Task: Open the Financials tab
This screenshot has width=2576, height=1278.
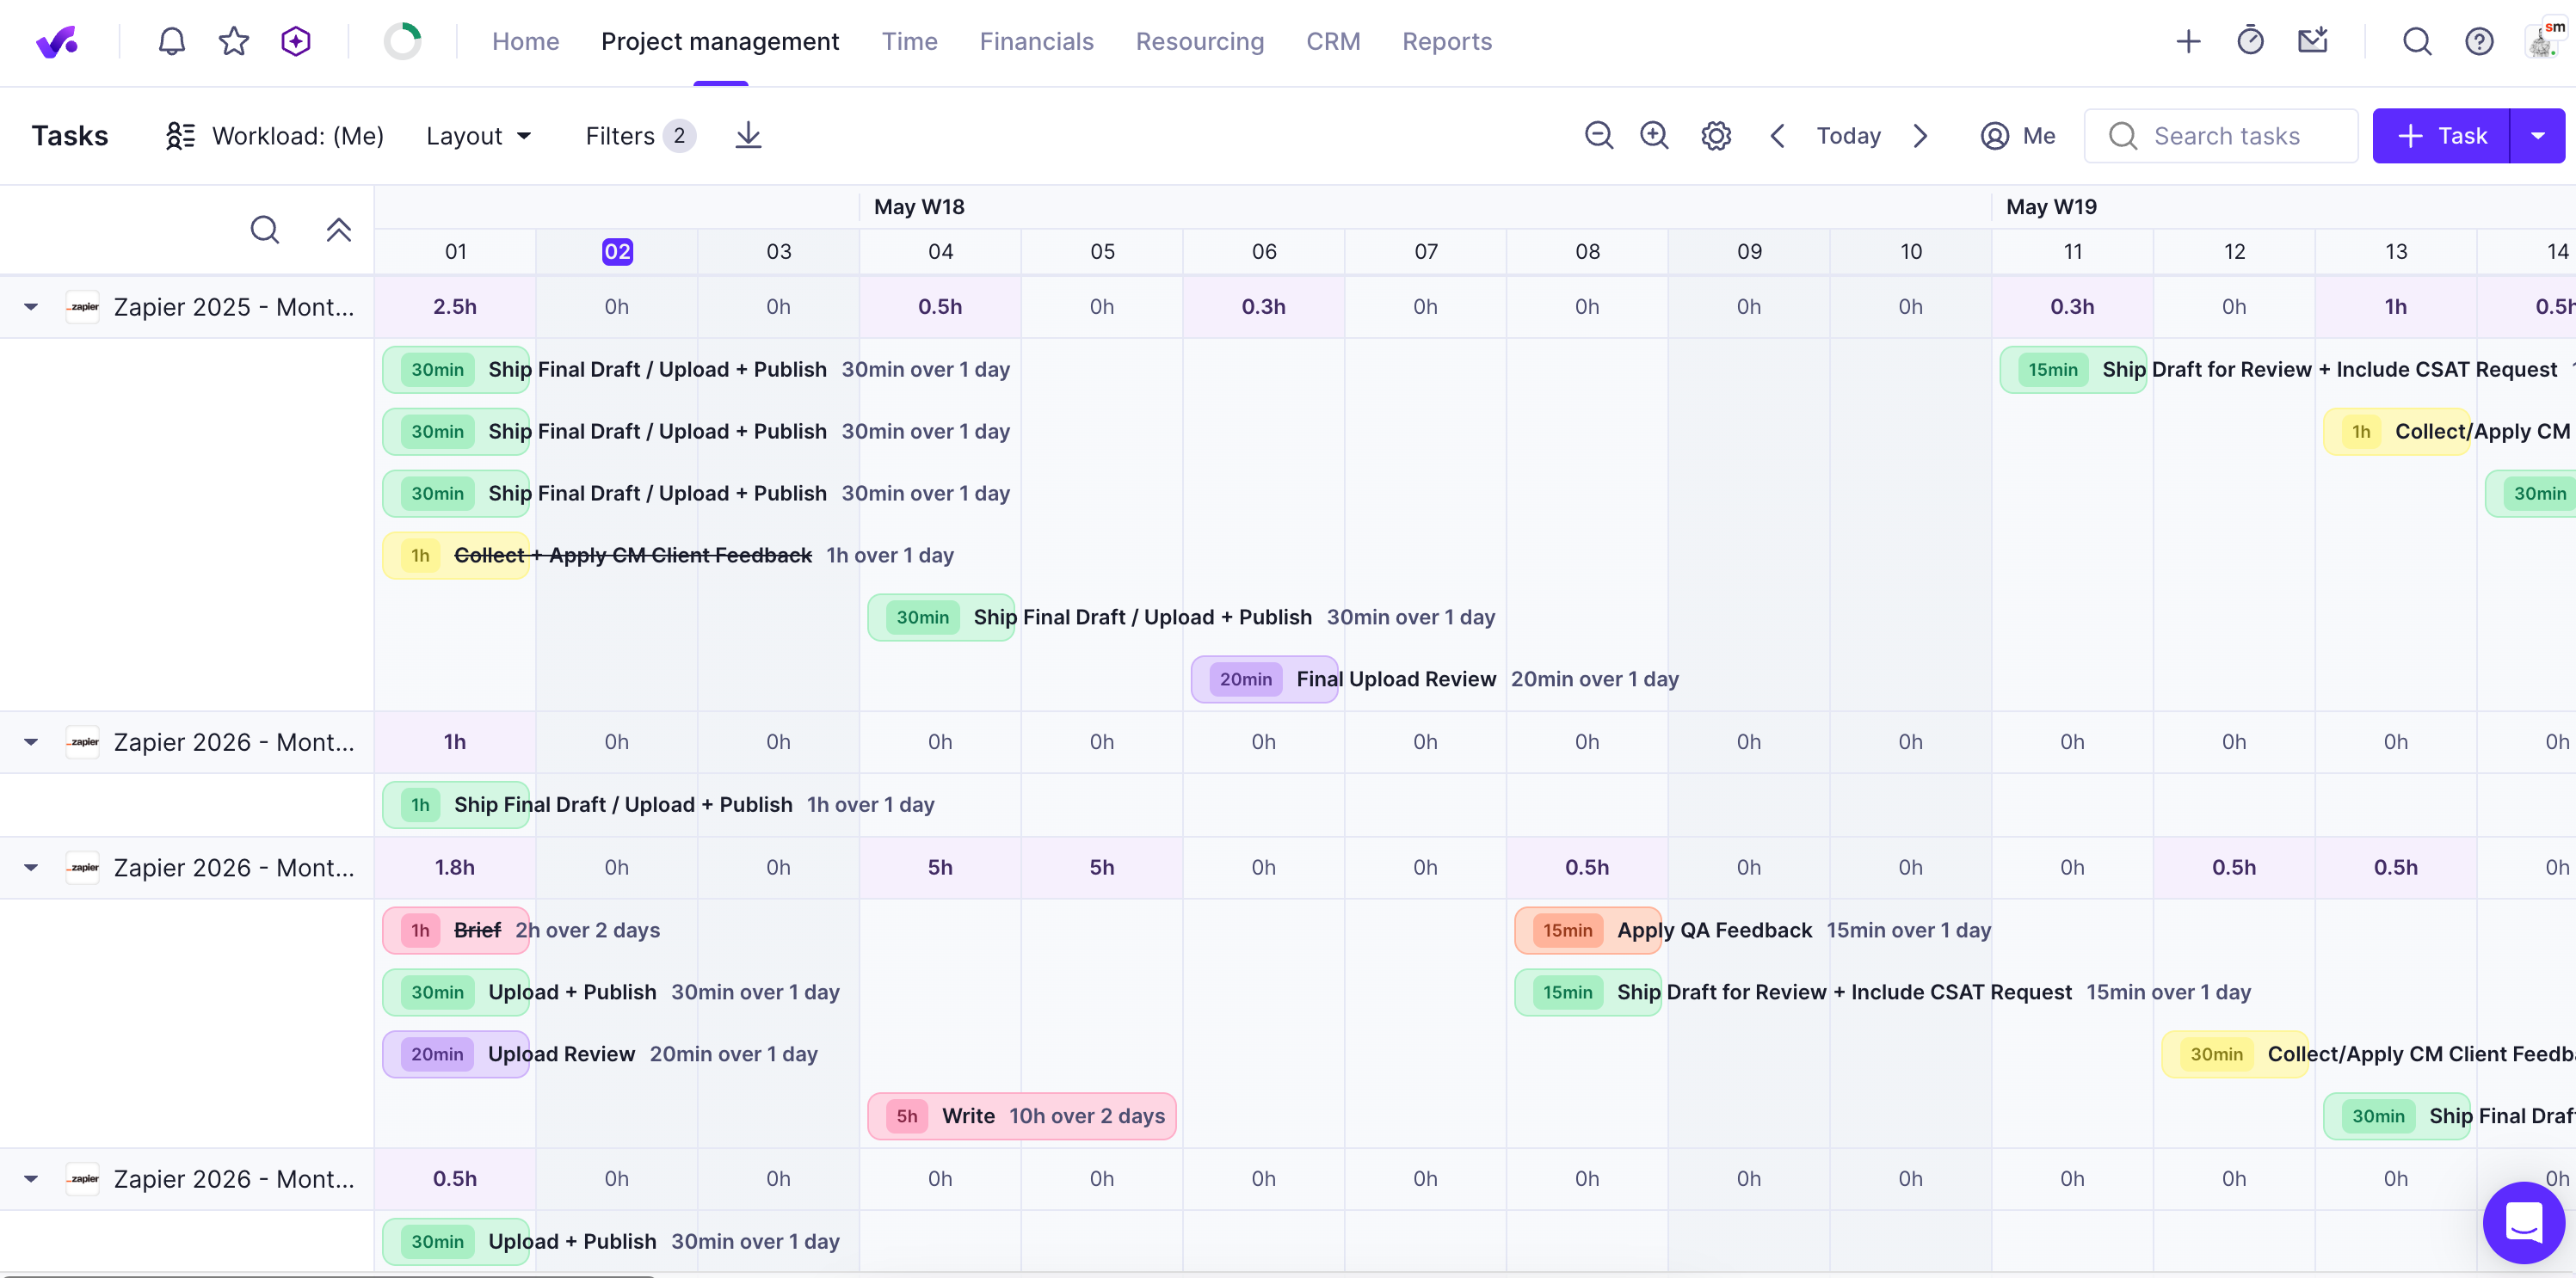Action: tap(1036, 41)
